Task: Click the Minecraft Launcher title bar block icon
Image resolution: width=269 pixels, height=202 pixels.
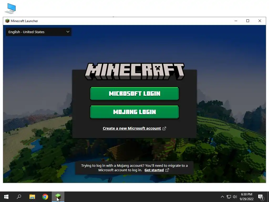Action: [7, 21]
